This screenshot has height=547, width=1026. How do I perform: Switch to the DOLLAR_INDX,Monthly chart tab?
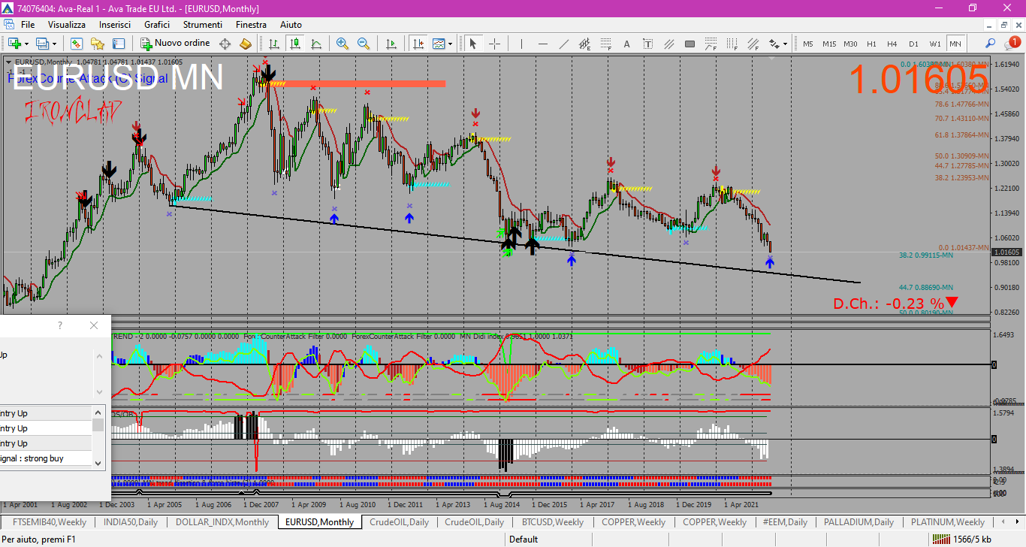[222, 521]
